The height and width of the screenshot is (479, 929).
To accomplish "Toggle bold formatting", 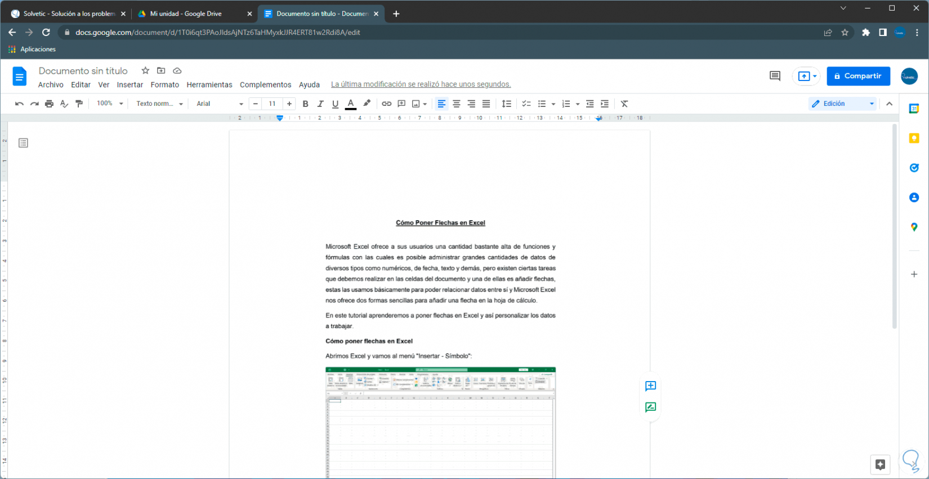I will [x=306, y=104].
